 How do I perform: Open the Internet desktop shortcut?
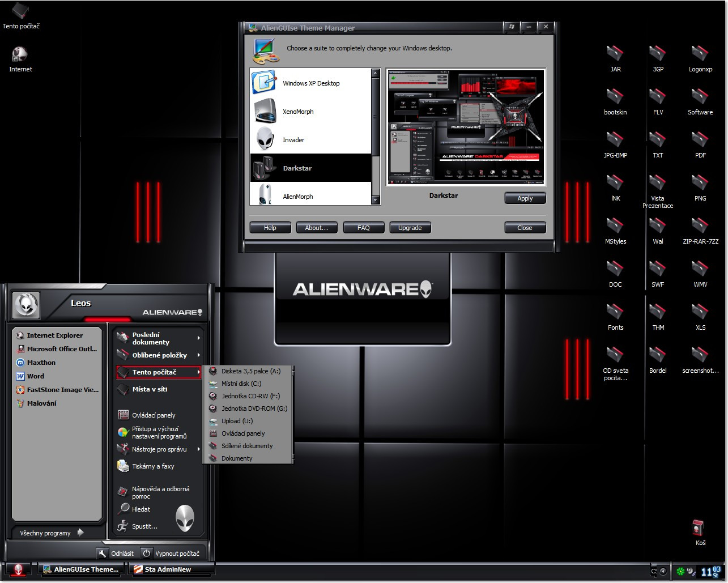[20, 59]
